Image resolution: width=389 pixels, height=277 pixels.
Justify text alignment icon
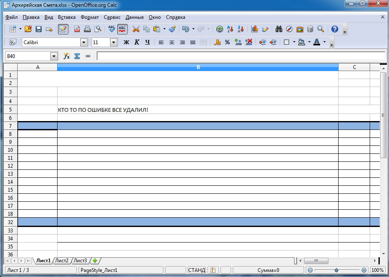(193, 42)
